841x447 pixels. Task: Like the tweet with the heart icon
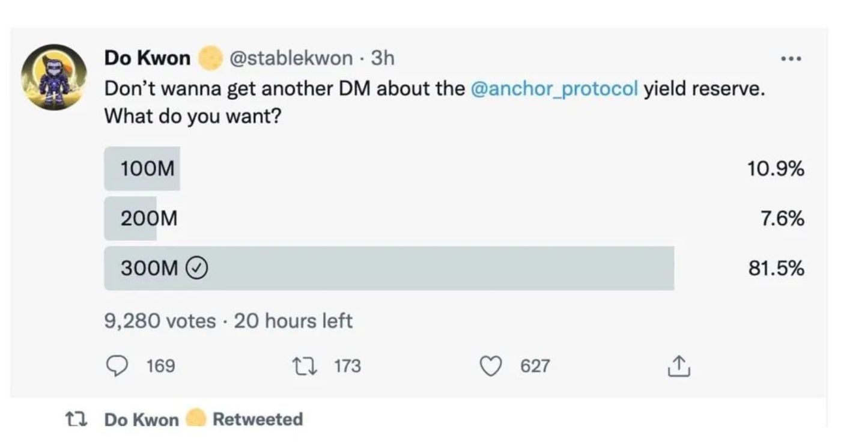point(491,365)
